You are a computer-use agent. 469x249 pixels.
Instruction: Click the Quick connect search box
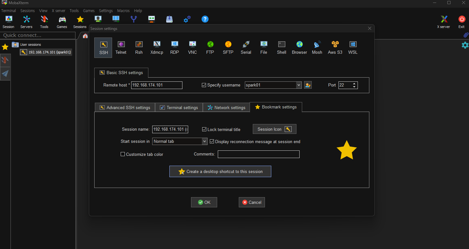point(38,35)
